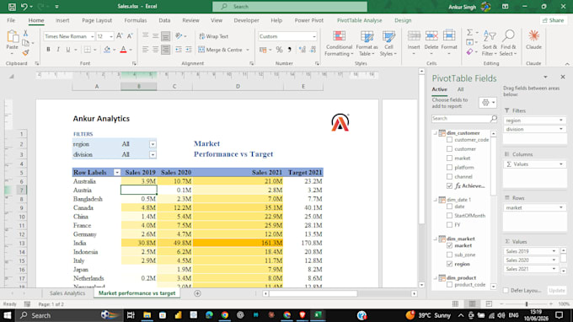Open the font name dropdown
This screenshot has height=322, width=573.
point(92,36)
